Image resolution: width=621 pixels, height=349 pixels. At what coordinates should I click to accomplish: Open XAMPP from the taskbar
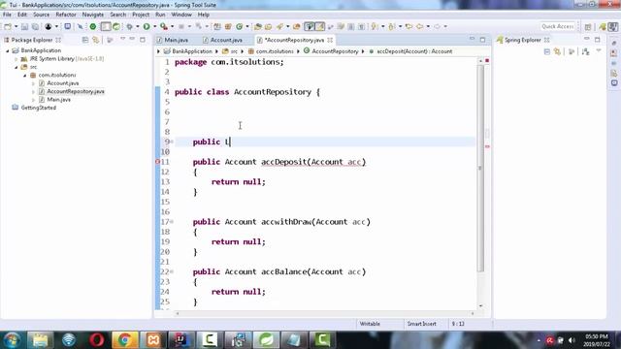point(153,339)
